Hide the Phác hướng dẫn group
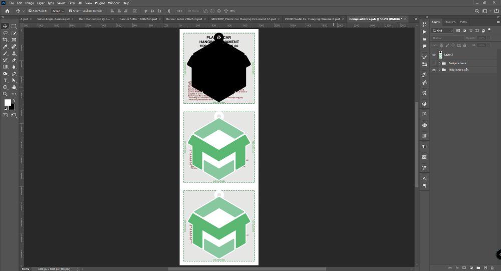The width and height of the screenshot is (501, 271). 434,70
